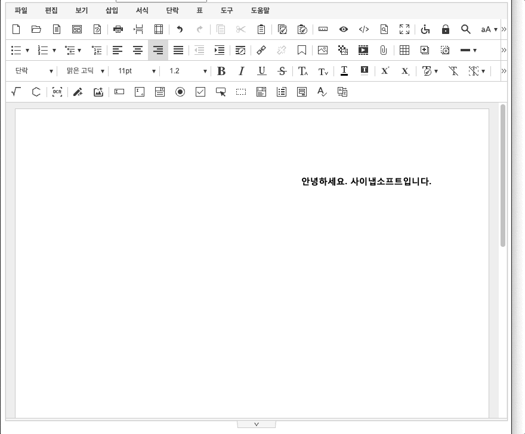The image size is (525, 434).
Task: Click the attach file paperclip icon
Action: (x=384, y=50)
